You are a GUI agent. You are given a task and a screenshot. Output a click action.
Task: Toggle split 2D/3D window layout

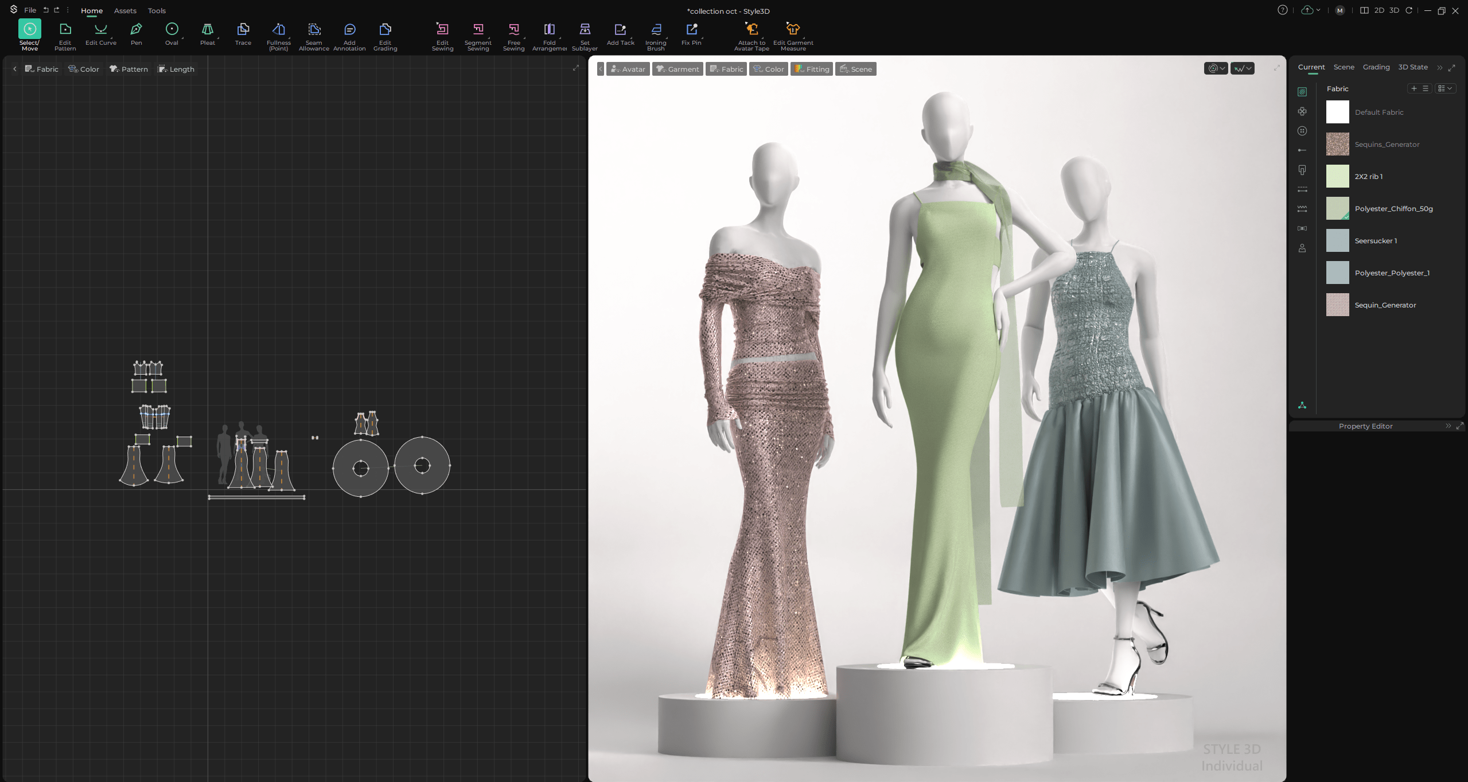pos(1364,10)
